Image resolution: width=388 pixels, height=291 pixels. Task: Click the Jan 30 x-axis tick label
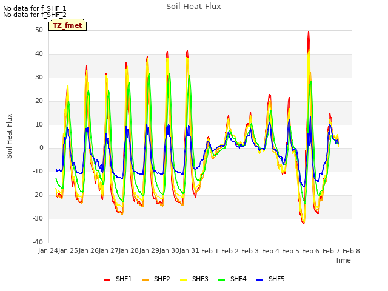tap(169, 250)
